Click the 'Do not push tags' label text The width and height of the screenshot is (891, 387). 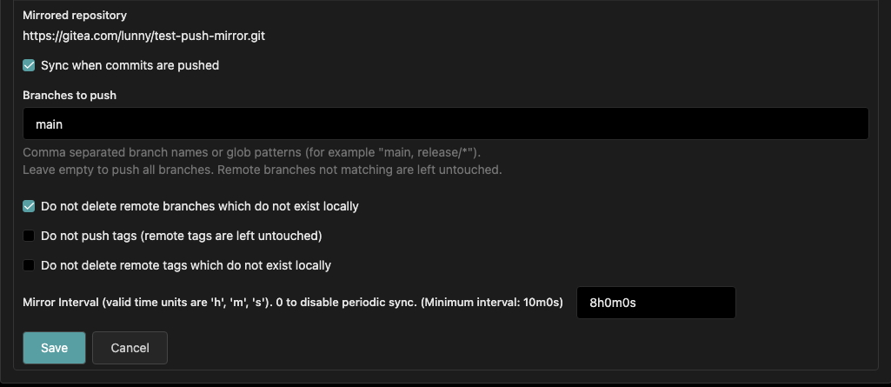(x=182, y=236)
